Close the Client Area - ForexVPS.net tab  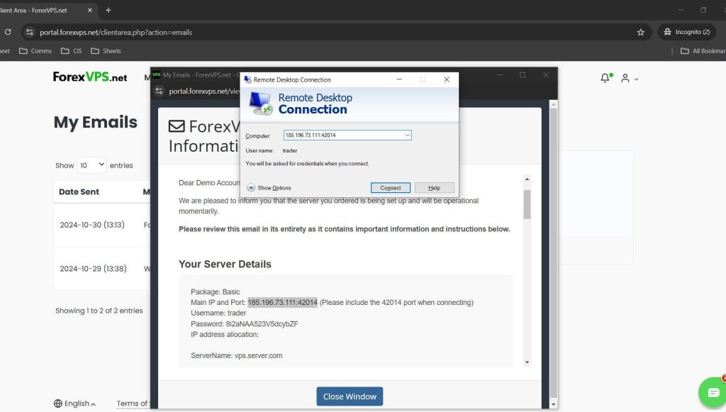(x=90, y=10)
